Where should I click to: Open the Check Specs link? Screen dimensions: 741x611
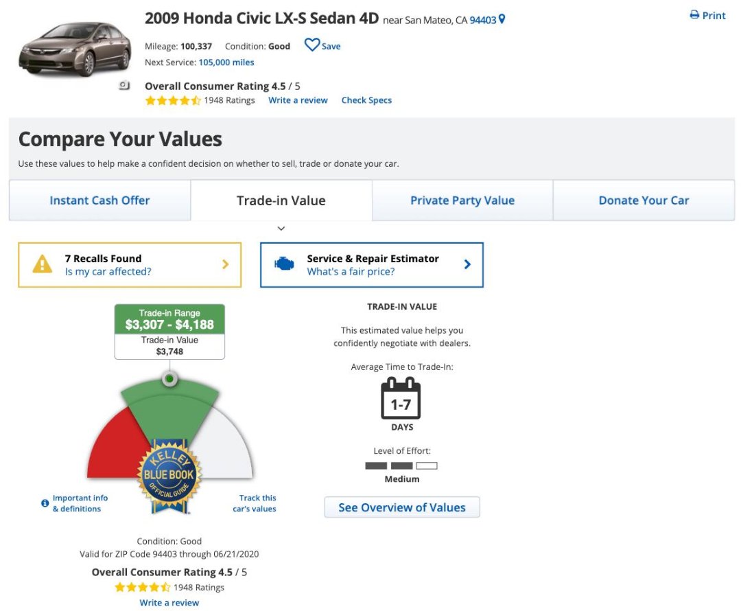366,100
